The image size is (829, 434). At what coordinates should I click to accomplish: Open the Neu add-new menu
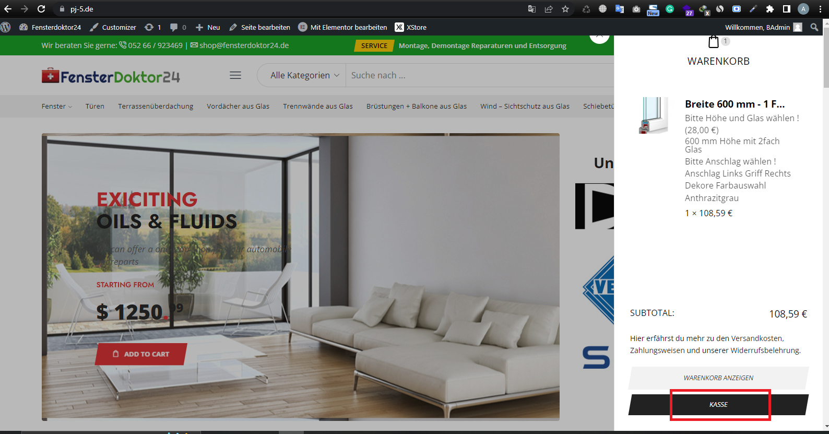click(208, 27)
